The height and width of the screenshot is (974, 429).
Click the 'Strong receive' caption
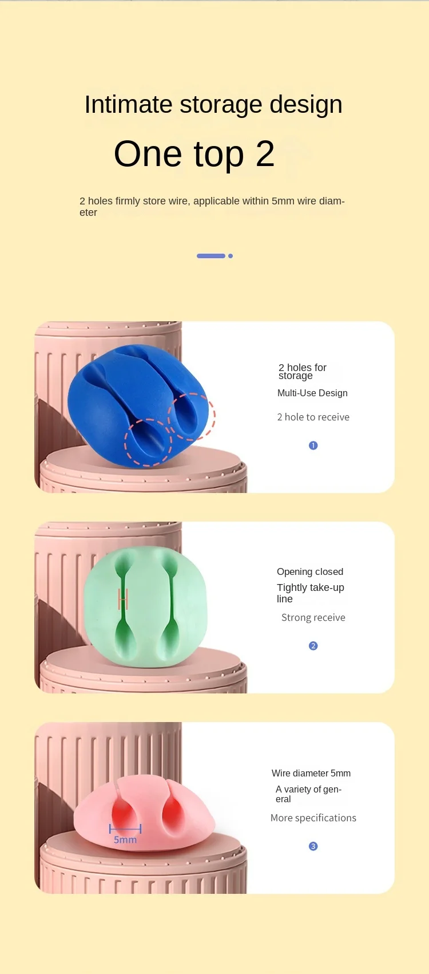[313, 617]
